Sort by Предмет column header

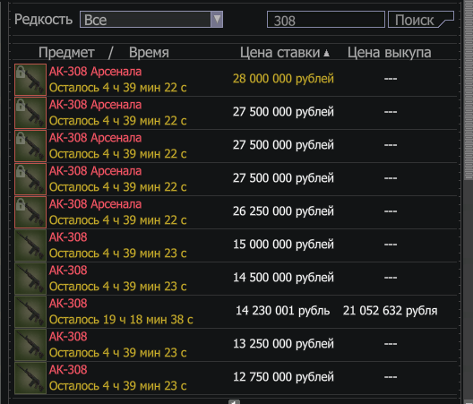click(66, 53)
